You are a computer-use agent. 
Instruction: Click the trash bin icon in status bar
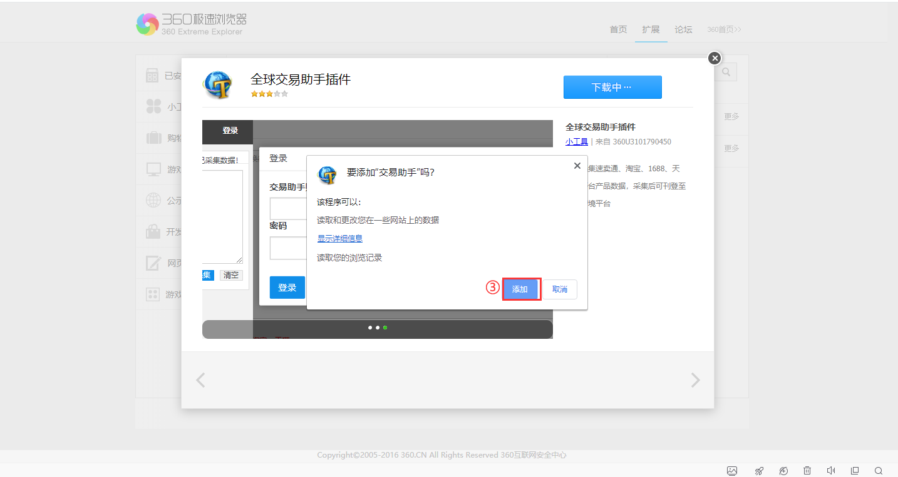coord(808,471)
